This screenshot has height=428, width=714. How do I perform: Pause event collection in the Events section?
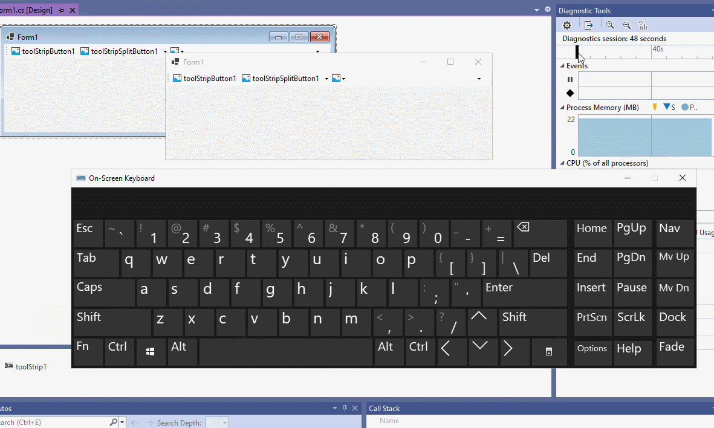569,79
